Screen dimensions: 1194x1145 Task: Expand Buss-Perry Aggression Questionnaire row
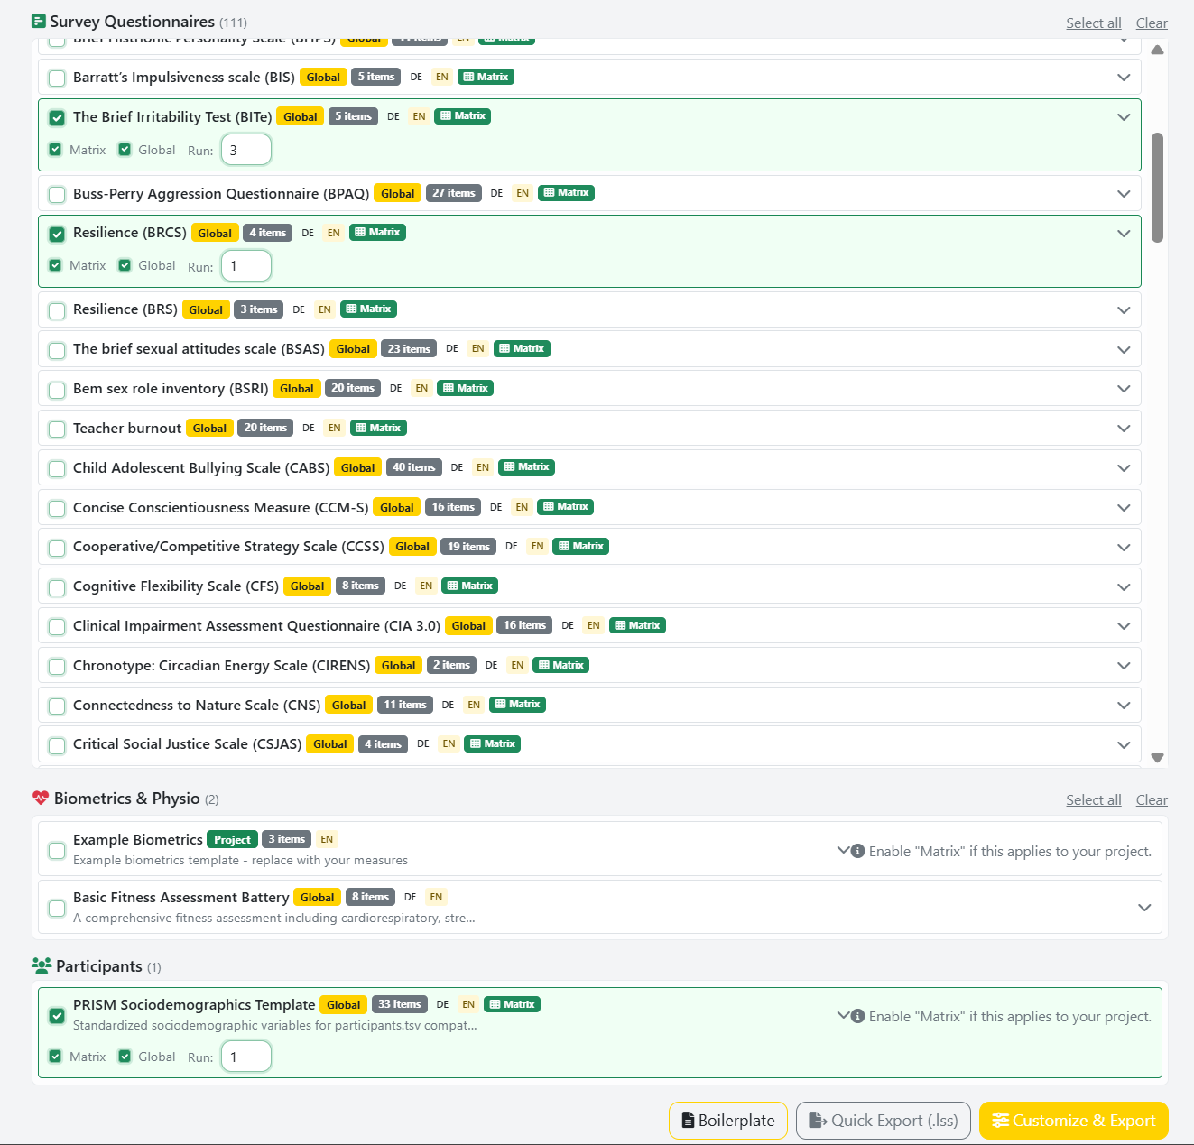click(x=1124, y=194)
